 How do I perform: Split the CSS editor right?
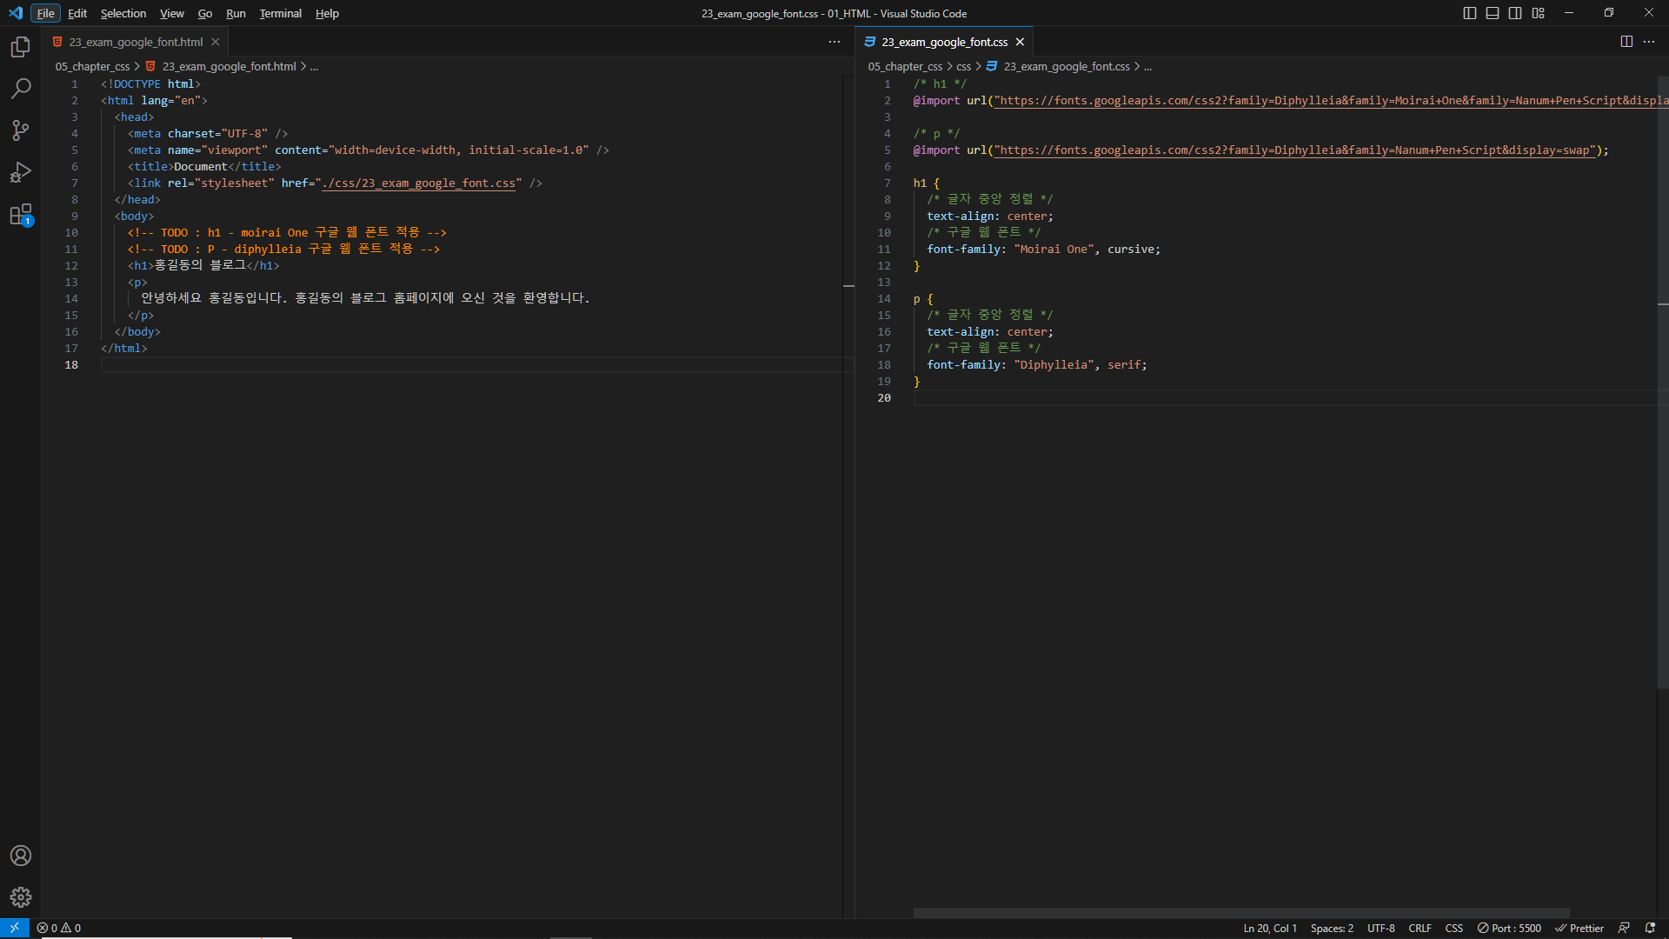coord(1626,42)
